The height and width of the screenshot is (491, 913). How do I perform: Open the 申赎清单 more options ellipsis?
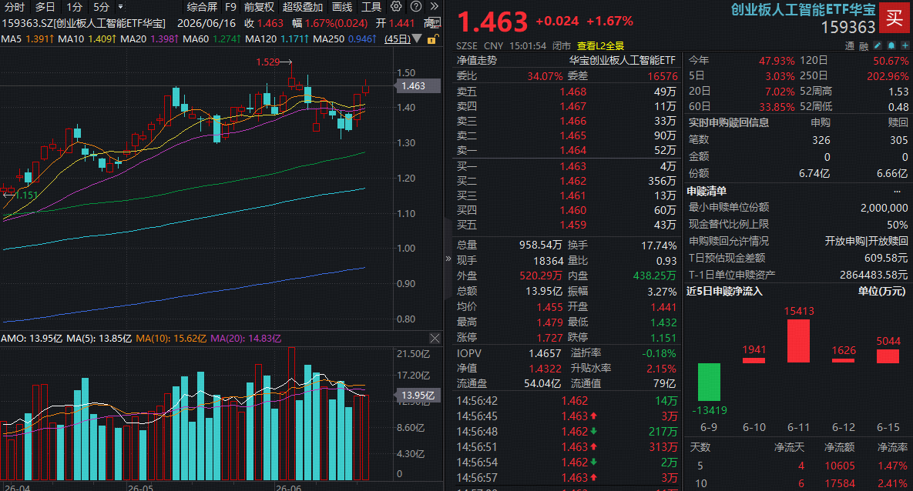(x=897, y=192)
